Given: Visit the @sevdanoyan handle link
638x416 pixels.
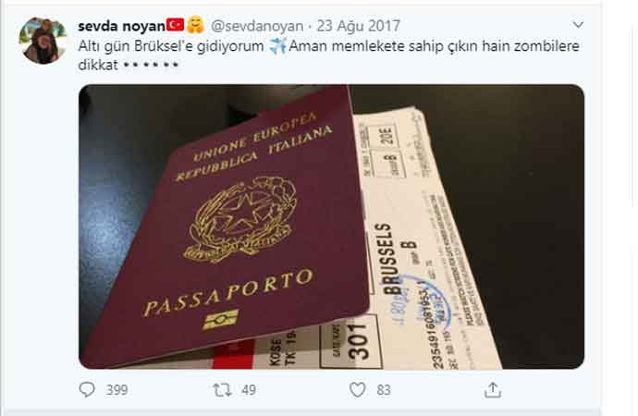Looking at the screenshot, I should tap(257, 26).
